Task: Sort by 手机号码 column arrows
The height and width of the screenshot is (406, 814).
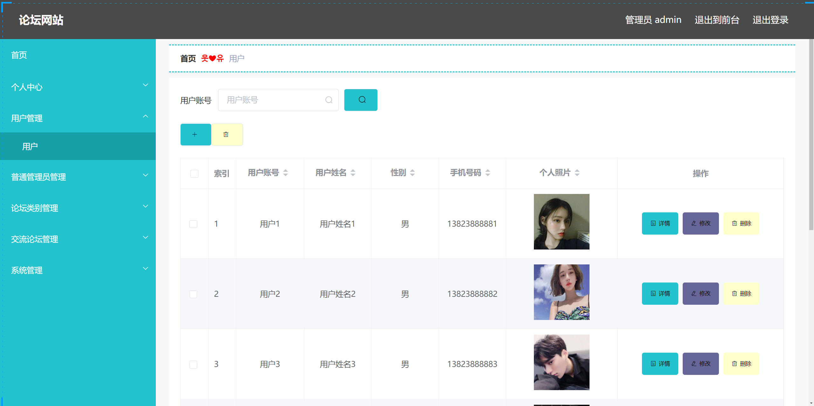Action: pyautogui.click(x=487, y=173)
